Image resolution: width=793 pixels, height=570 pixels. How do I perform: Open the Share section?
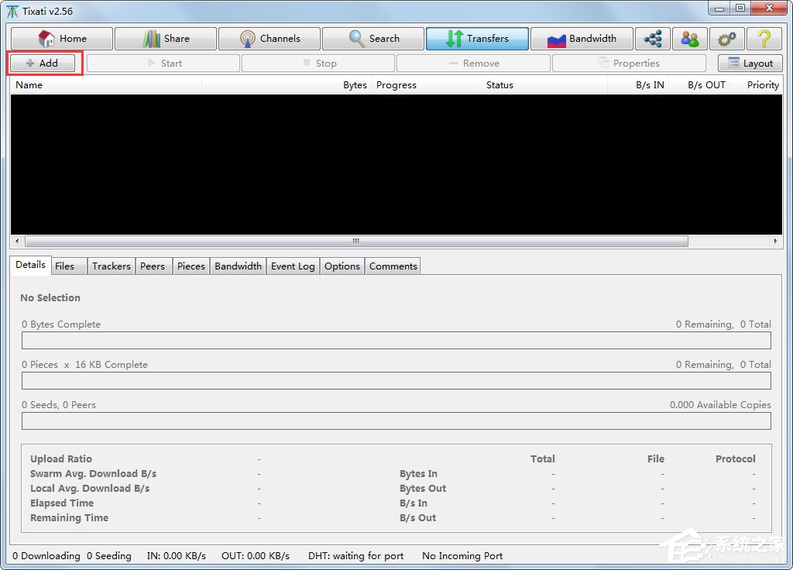click(x=166, y=39)
